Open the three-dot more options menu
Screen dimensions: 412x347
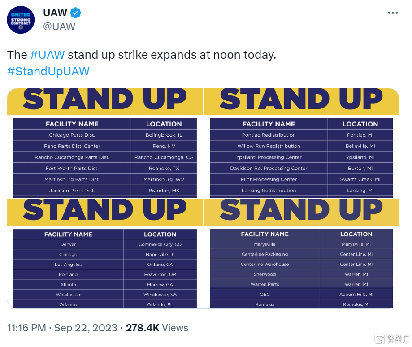393,13
